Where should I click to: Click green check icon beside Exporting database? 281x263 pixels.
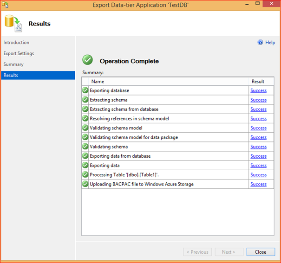(x=85, y=90)
